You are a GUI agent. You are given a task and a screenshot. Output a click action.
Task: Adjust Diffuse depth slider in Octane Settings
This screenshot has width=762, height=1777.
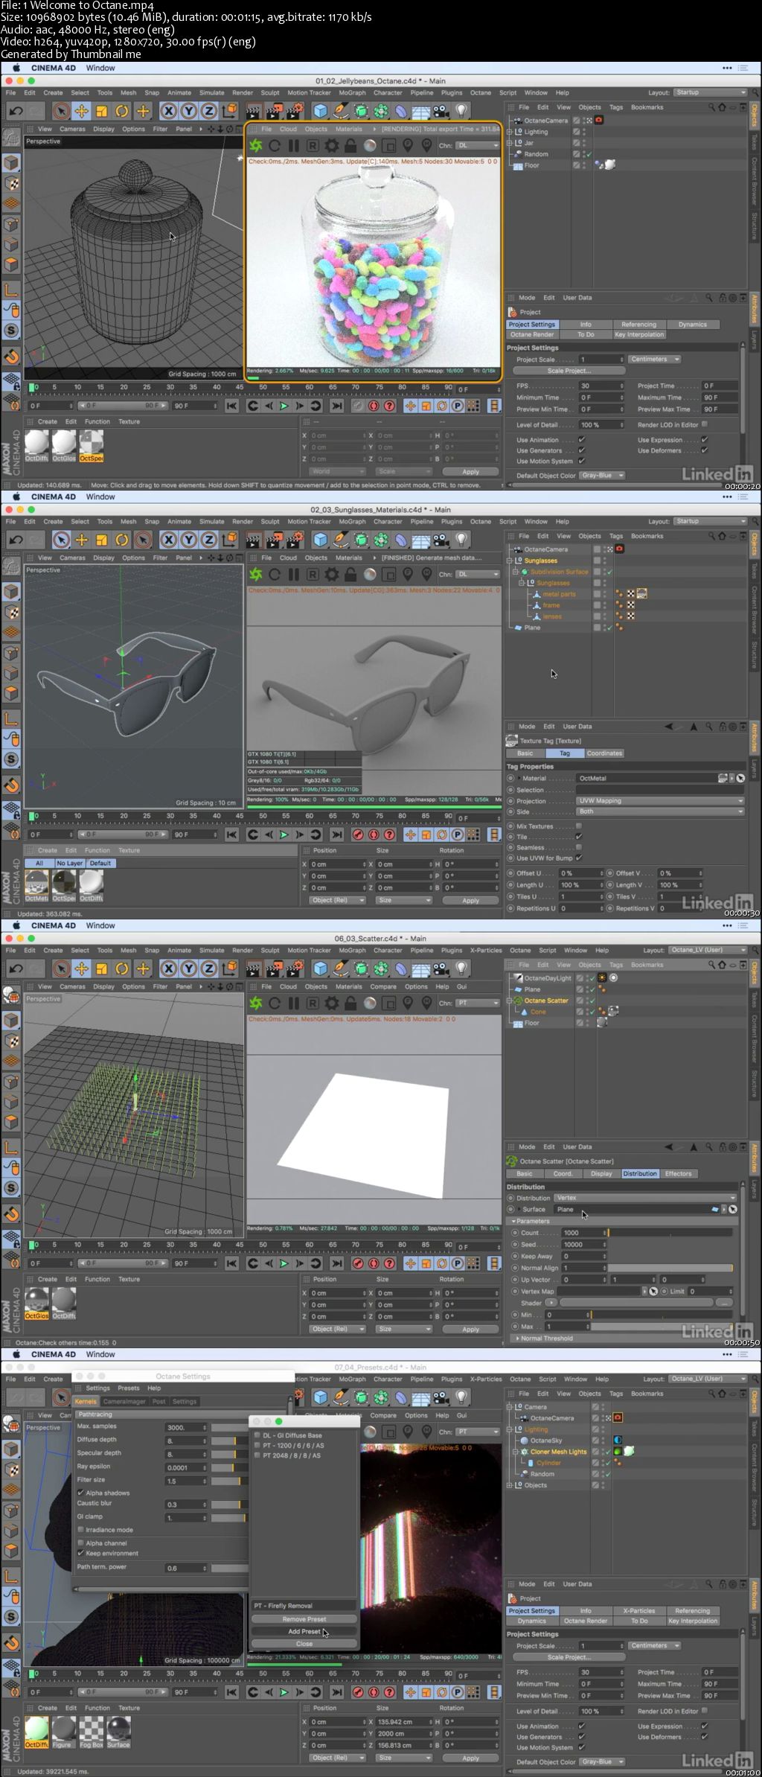(229, 1441)
